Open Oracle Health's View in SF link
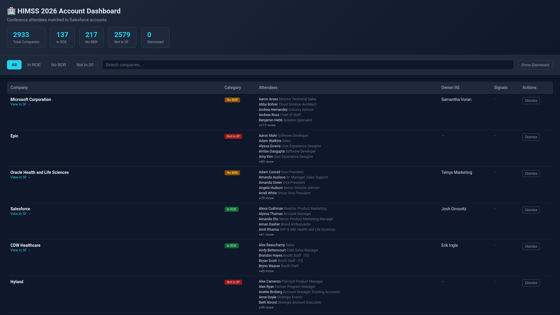Screen dimensions: 560x315 (20, 177)
